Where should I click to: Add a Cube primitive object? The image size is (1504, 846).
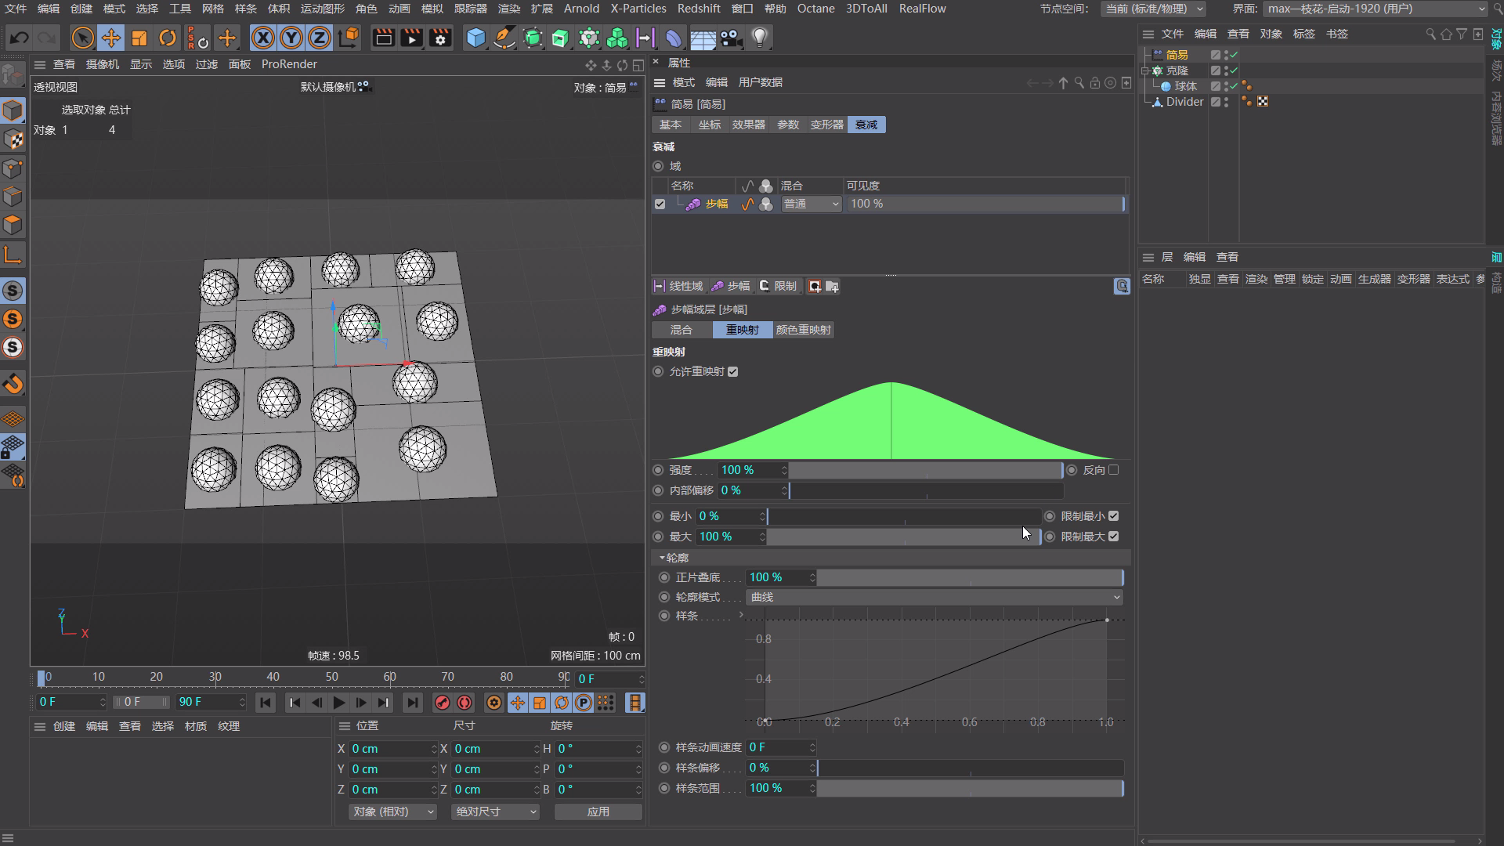(475, 38)
